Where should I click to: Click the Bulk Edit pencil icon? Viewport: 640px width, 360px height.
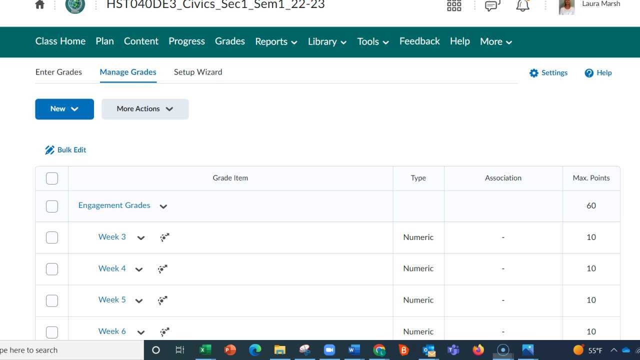(49, 149)
